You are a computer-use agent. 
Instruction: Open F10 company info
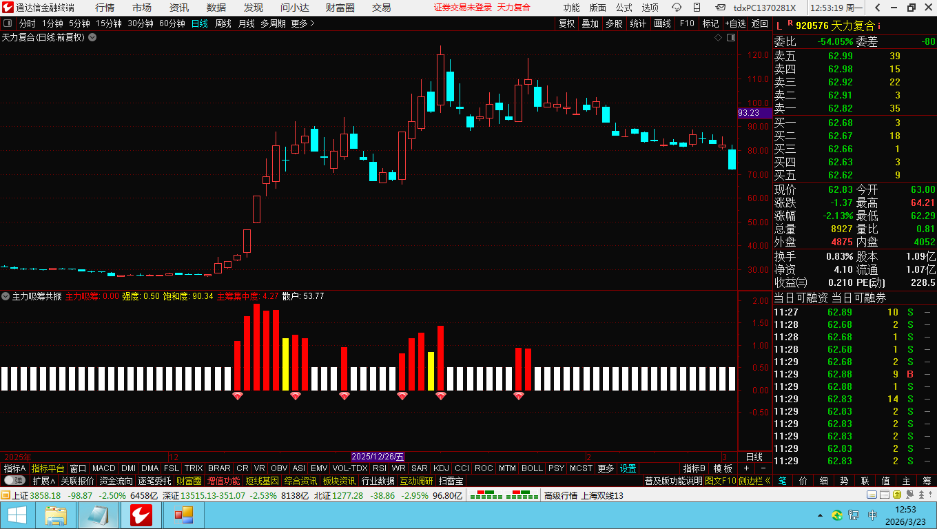tap(687, 23)
